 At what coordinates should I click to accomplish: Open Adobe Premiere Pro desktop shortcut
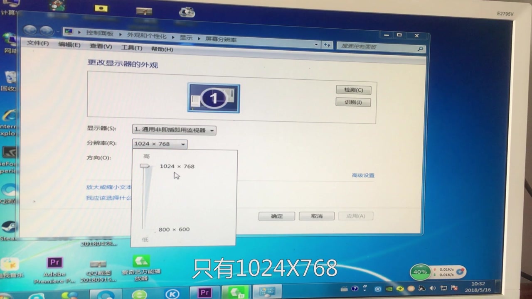click(55, 270)
